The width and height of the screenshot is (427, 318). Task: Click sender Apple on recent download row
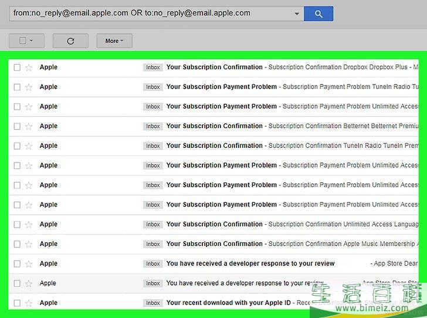point(49,303)
